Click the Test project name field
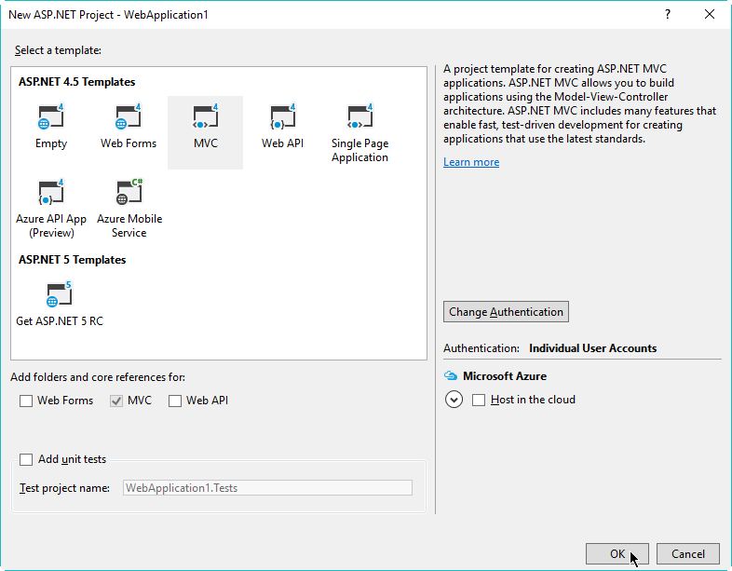This screenshot has height=571, width=732. point(267,488)
